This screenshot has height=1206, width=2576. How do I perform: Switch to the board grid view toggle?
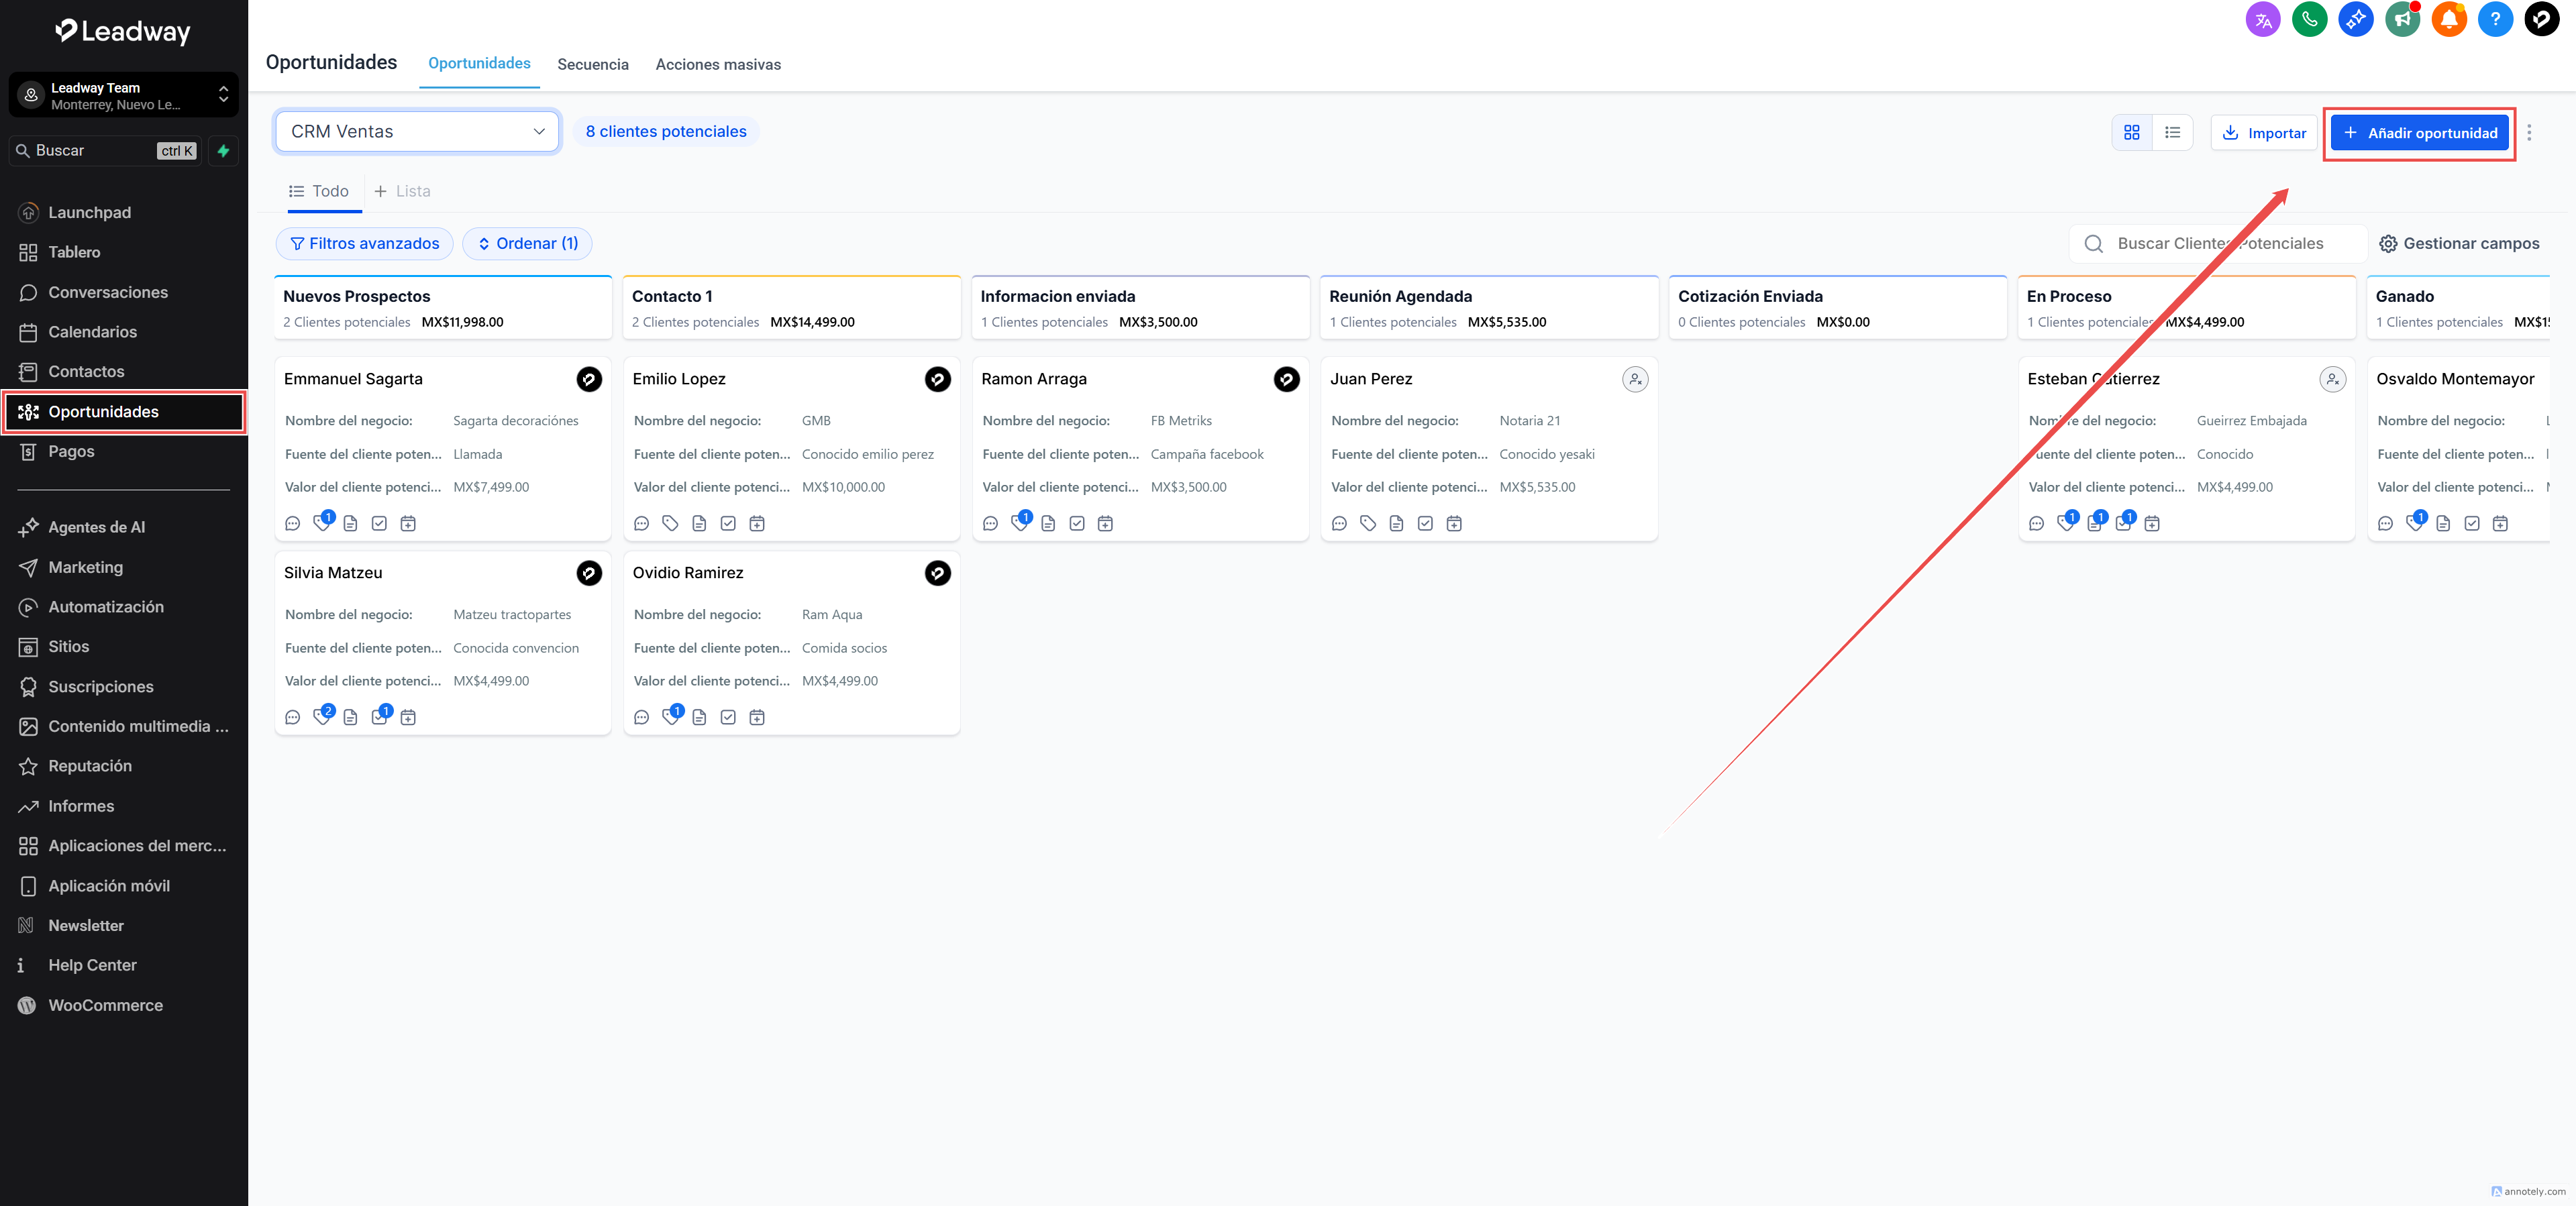pos(2132,132)
